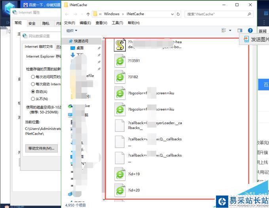Click the 移动文件夹(M)... button
This screenshot has height=208, width=269.
(42, 148)
